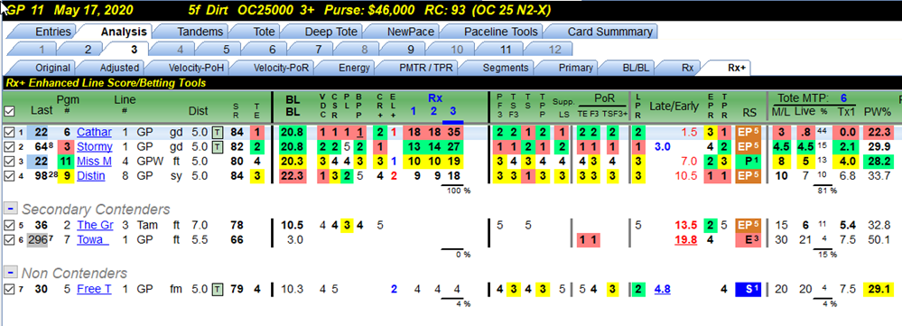Select race tab 9
Screen dimensions: 902x326
click(x=411, y=50)
